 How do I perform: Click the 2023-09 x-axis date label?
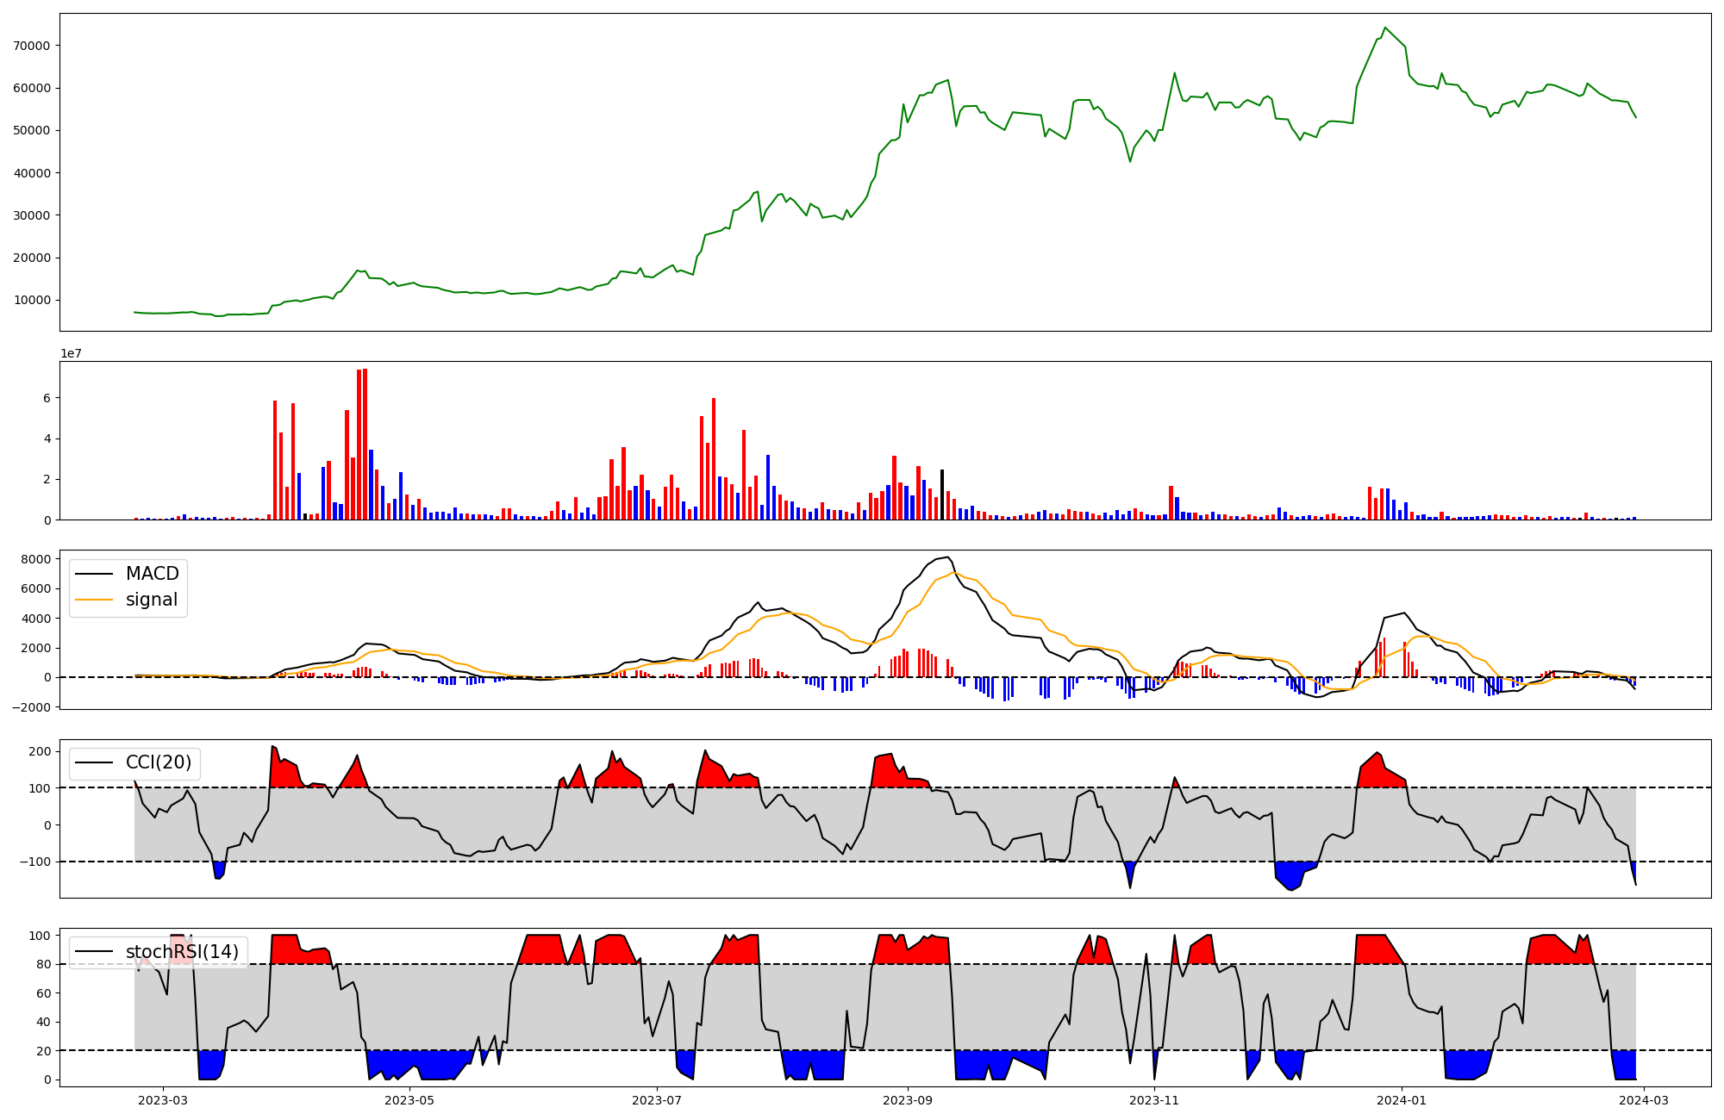click(x=908, y=1100)
